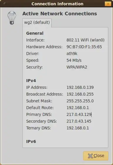Select primary DNS 217.0.43.129
This screenshot has width=113, height=165.
79,114
